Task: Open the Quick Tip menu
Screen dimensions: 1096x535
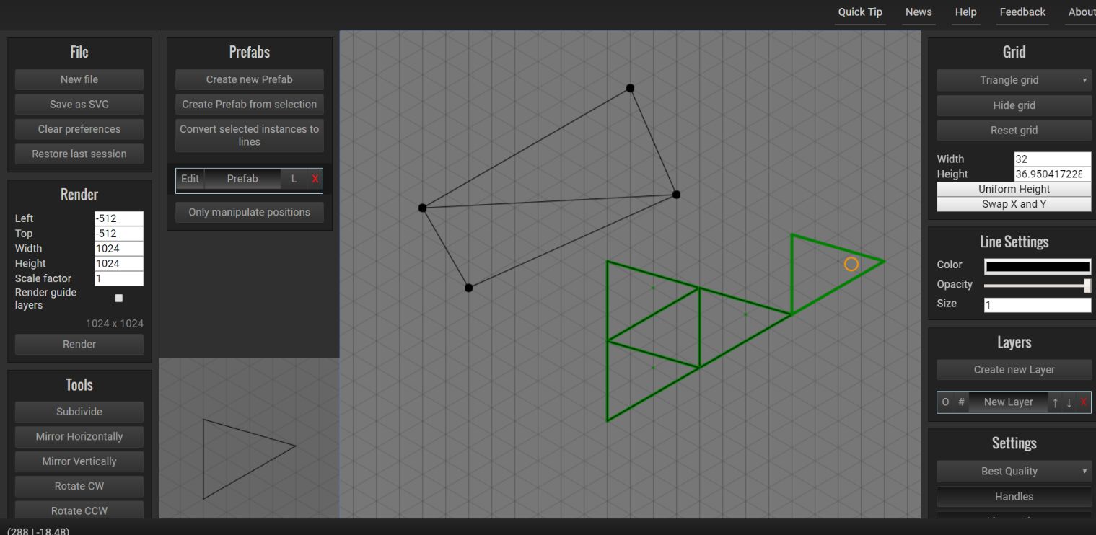Action: point(860,12)
